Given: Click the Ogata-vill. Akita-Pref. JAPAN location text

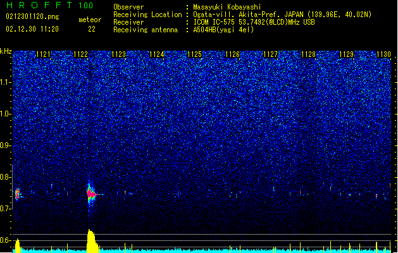Looking at the screenshot, I should coord(282,15).
